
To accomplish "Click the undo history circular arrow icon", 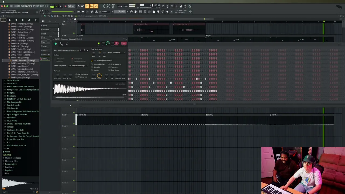I will pos(163,6).
